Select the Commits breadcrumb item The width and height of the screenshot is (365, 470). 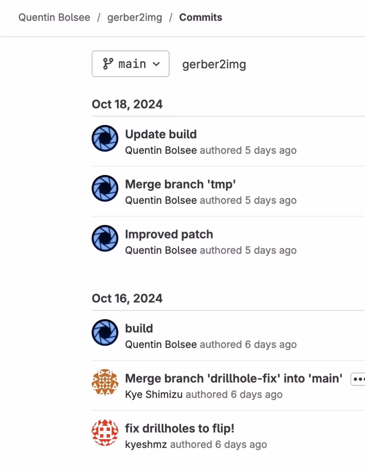200,17
